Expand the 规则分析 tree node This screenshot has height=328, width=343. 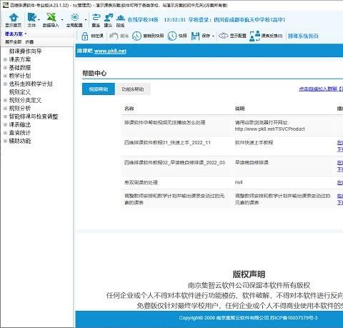[x=5, y=109]
